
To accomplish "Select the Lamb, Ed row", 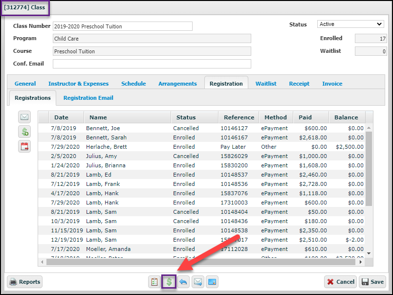I will 202,175.
